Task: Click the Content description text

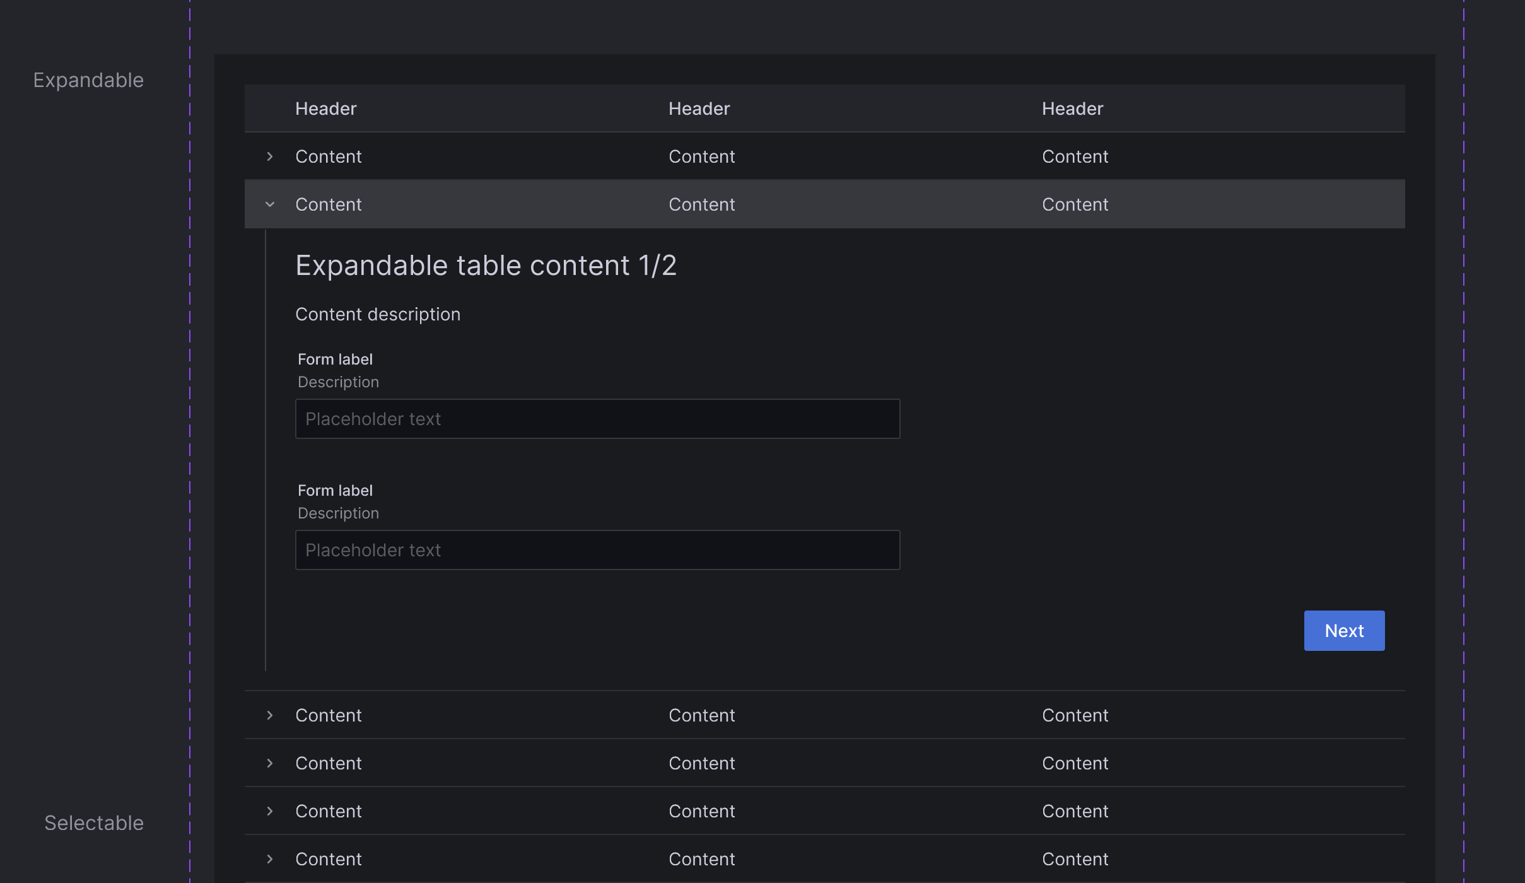Action: point(378,314)
